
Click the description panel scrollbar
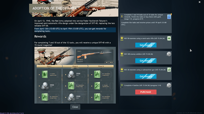pos(118,39)
